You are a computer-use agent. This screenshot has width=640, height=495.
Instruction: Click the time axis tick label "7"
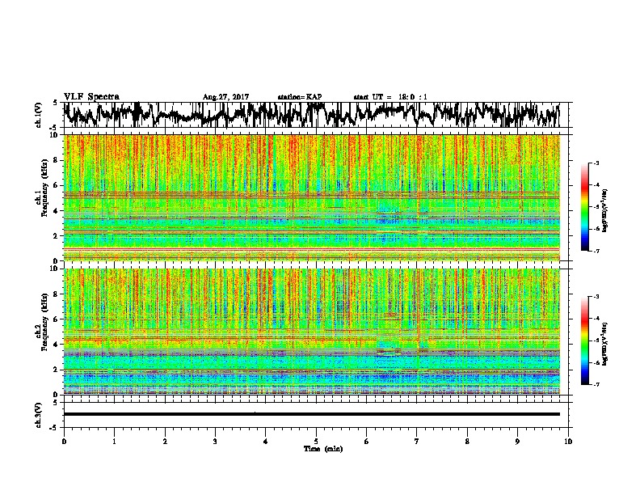[417, 442]
